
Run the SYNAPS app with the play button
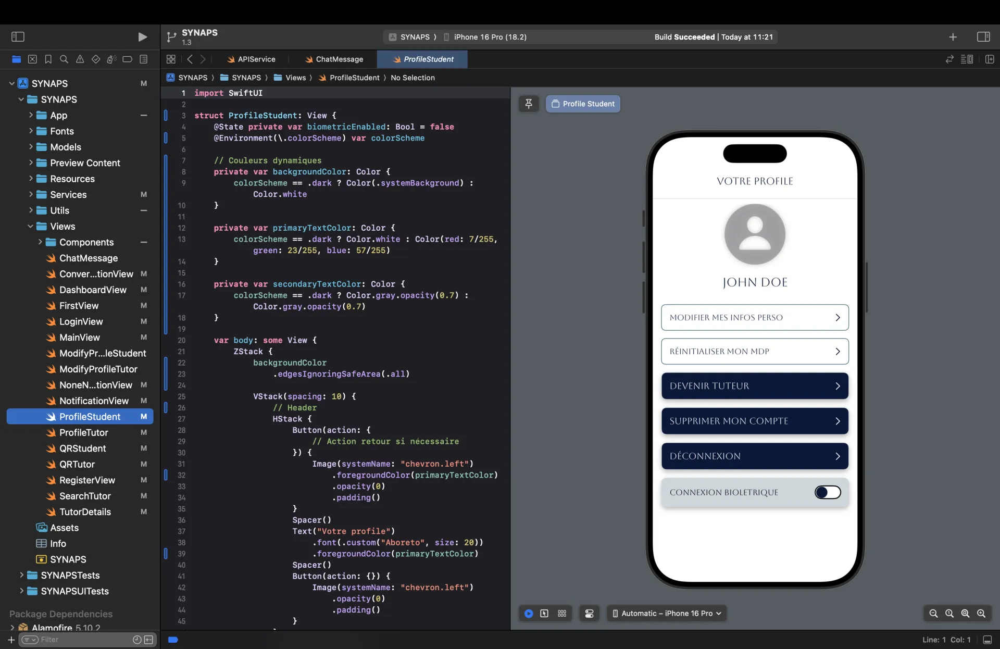(142, 37)
